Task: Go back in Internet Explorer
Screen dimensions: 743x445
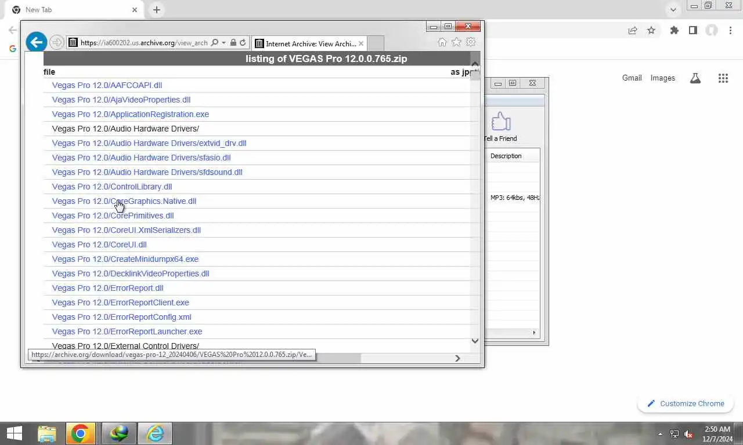Action: click(37, 42)
